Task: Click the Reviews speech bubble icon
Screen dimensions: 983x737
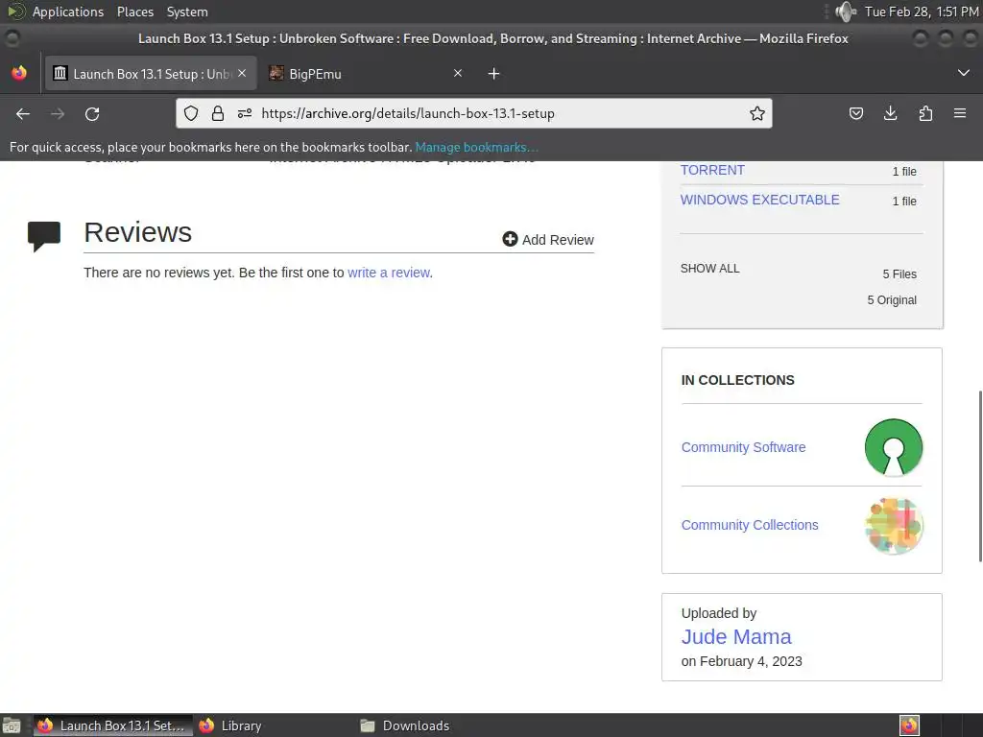Action: coord(44,236)
